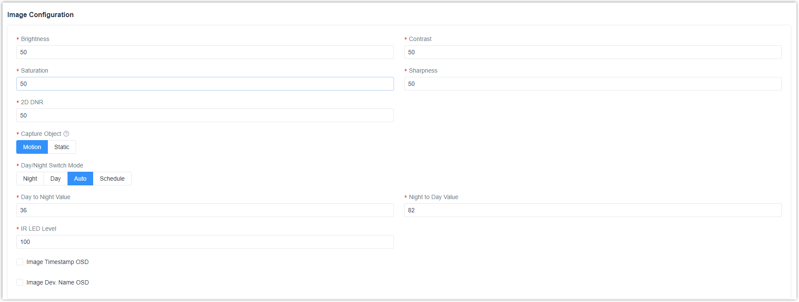Click the Image Configuration heading

pos(41,15)
